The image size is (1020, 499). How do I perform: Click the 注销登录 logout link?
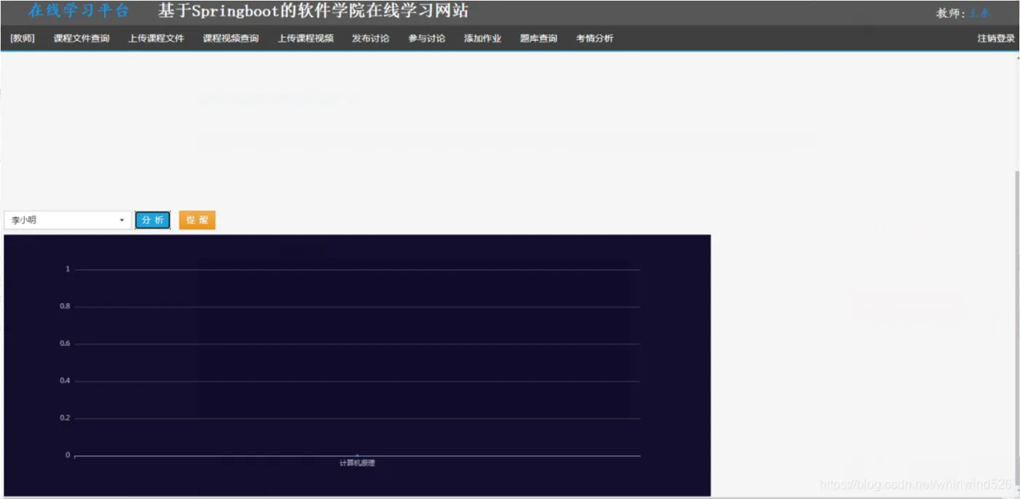tap(996, 39)
